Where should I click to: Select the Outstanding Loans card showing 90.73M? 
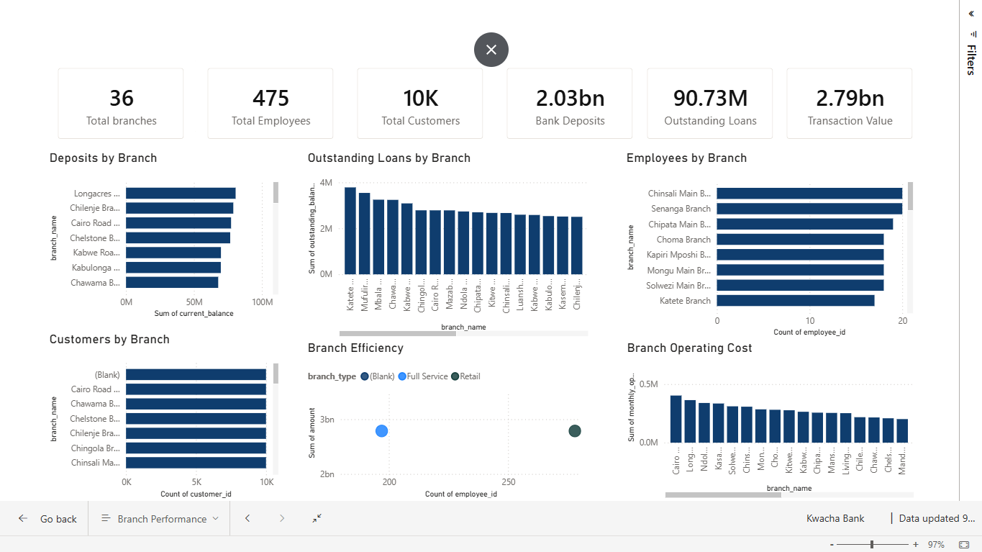coord(710,104)
